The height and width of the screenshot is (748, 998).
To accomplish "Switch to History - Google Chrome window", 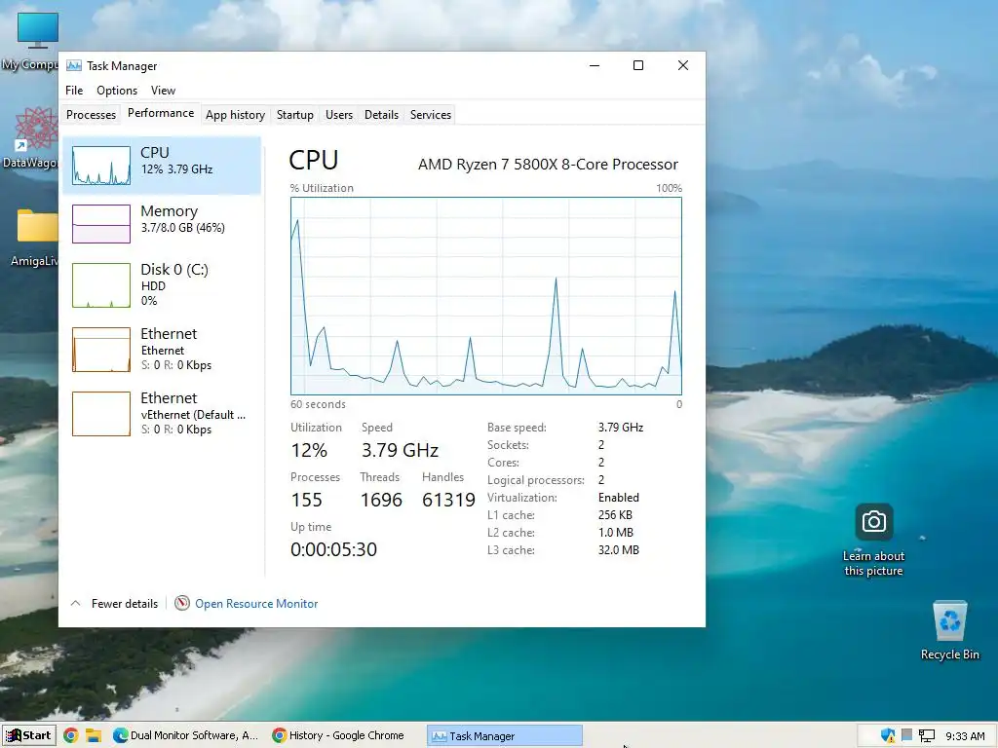I will 338,735.
